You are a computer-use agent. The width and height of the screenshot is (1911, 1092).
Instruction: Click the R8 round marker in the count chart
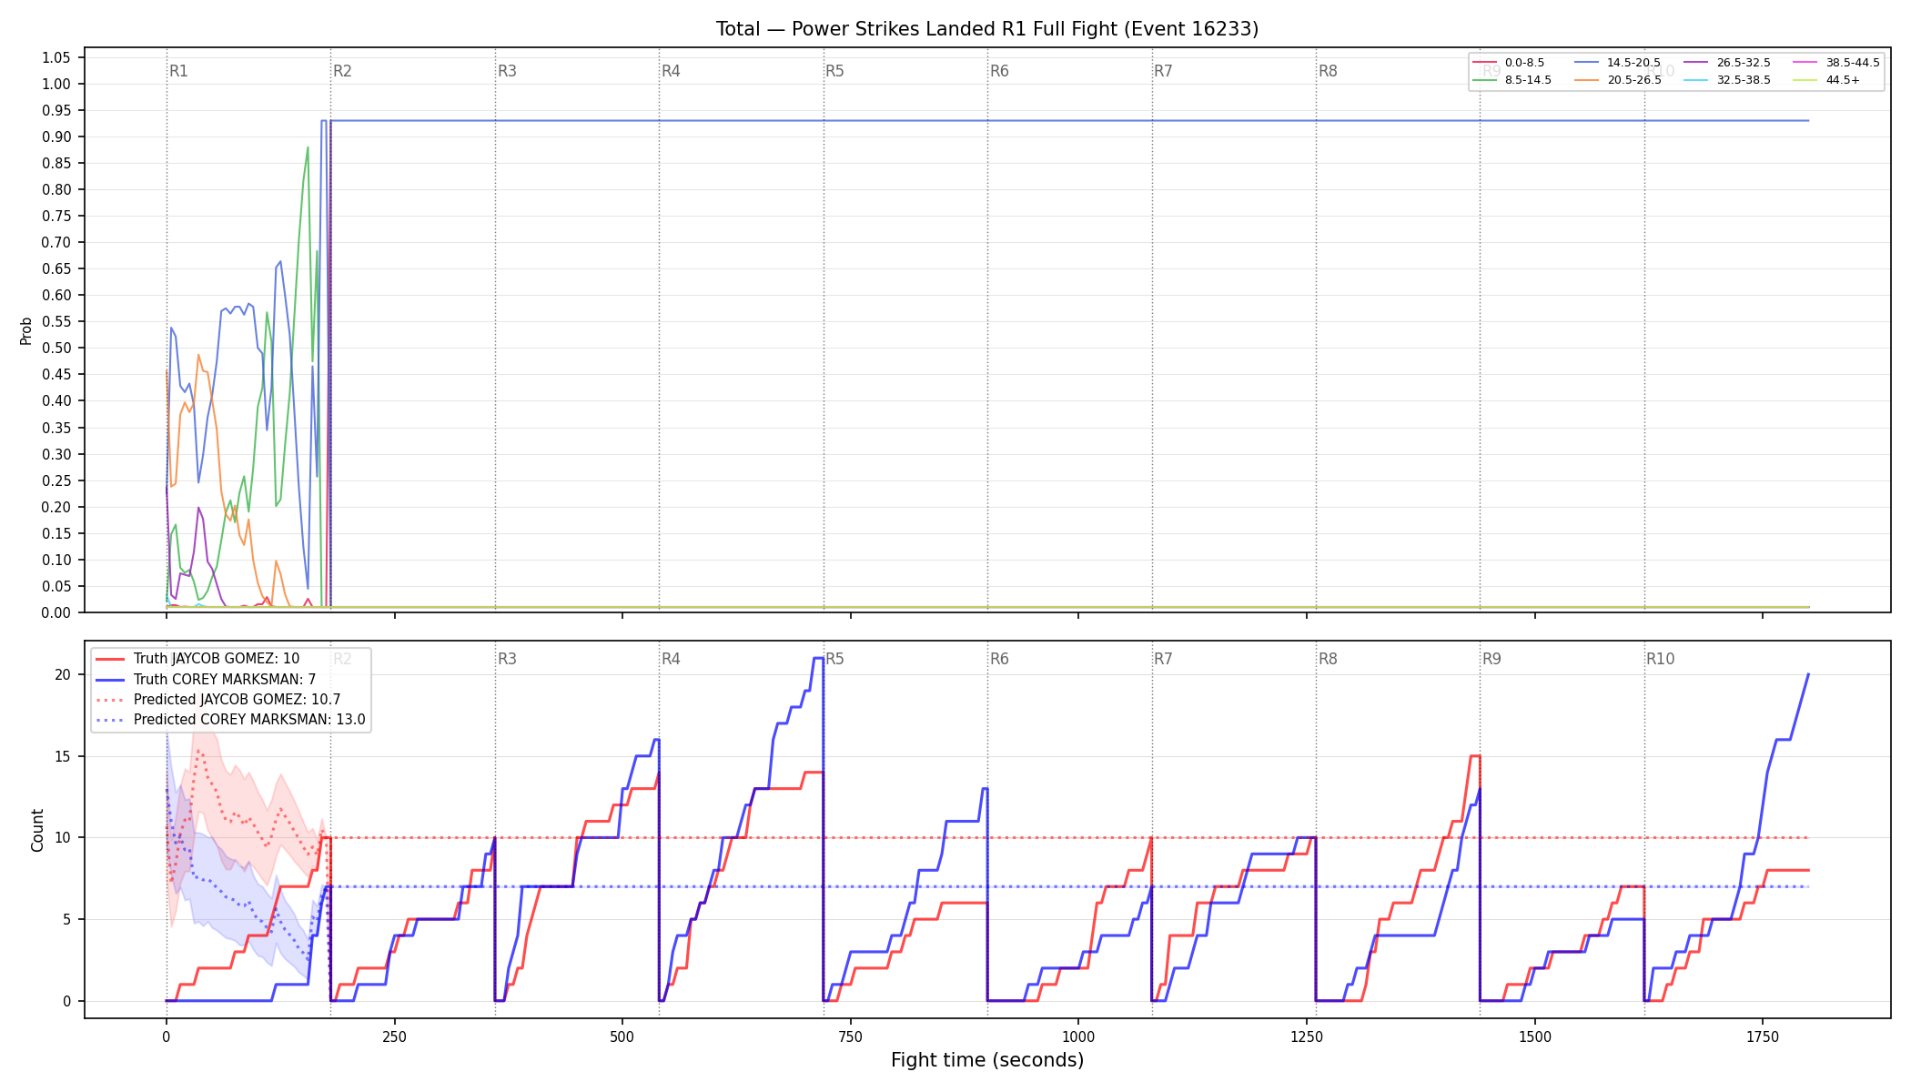tap(1328, 659)
